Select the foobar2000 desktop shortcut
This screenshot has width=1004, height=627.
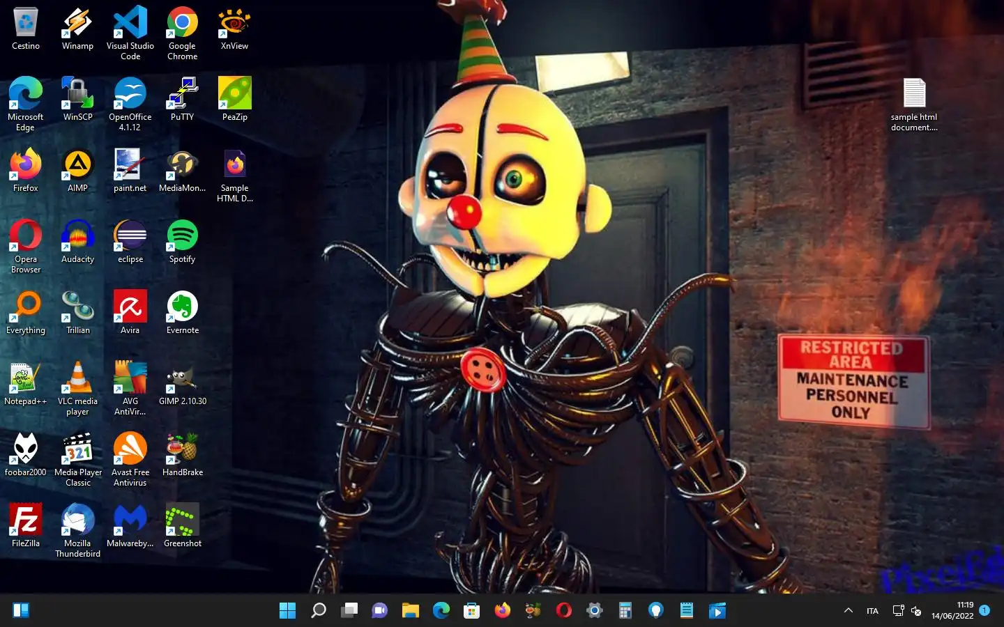point(26,456)
